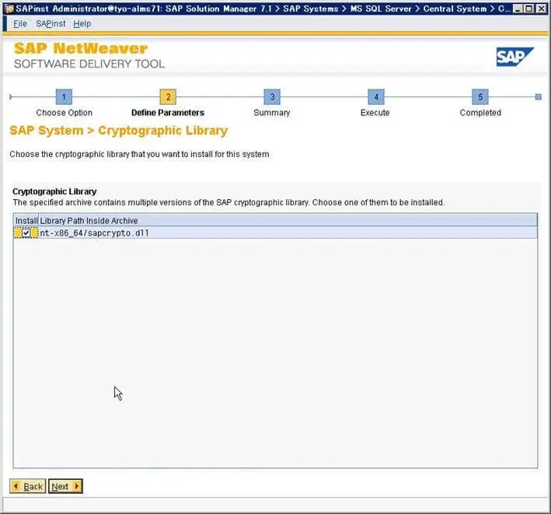Click the Summary step label
Viewport: 551px width, 514px height.
pyautogui.click(x=272, y=113)
